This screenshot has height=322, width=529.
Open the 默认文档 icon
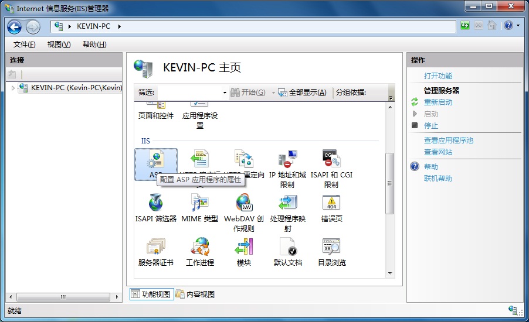tap(288, 248)
